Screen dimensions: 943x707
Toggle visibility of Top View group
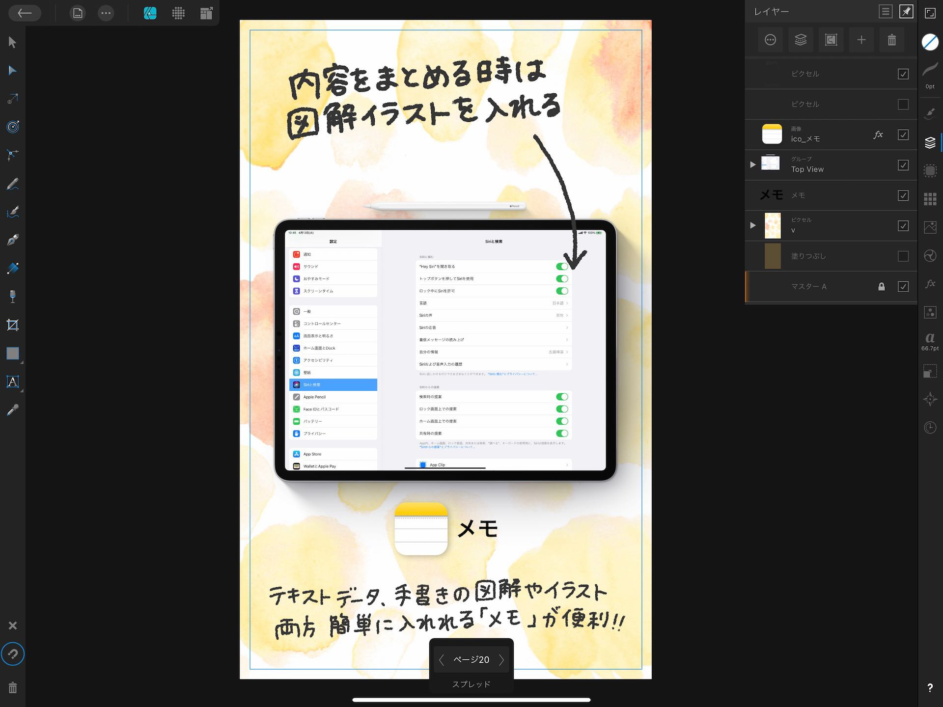tap(903, 165)
